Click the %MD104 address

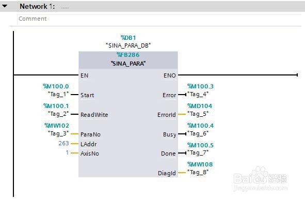coord(200,106)
